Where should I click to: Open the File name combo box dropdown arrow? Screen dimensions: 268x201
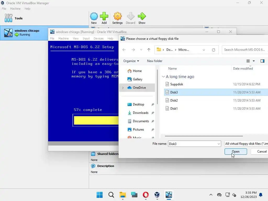pos(219,144)
